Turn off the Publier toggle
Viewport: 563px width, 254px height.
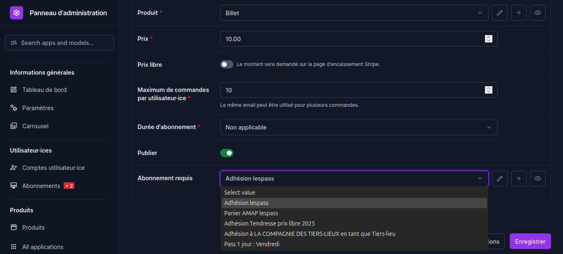click(227, 153)
